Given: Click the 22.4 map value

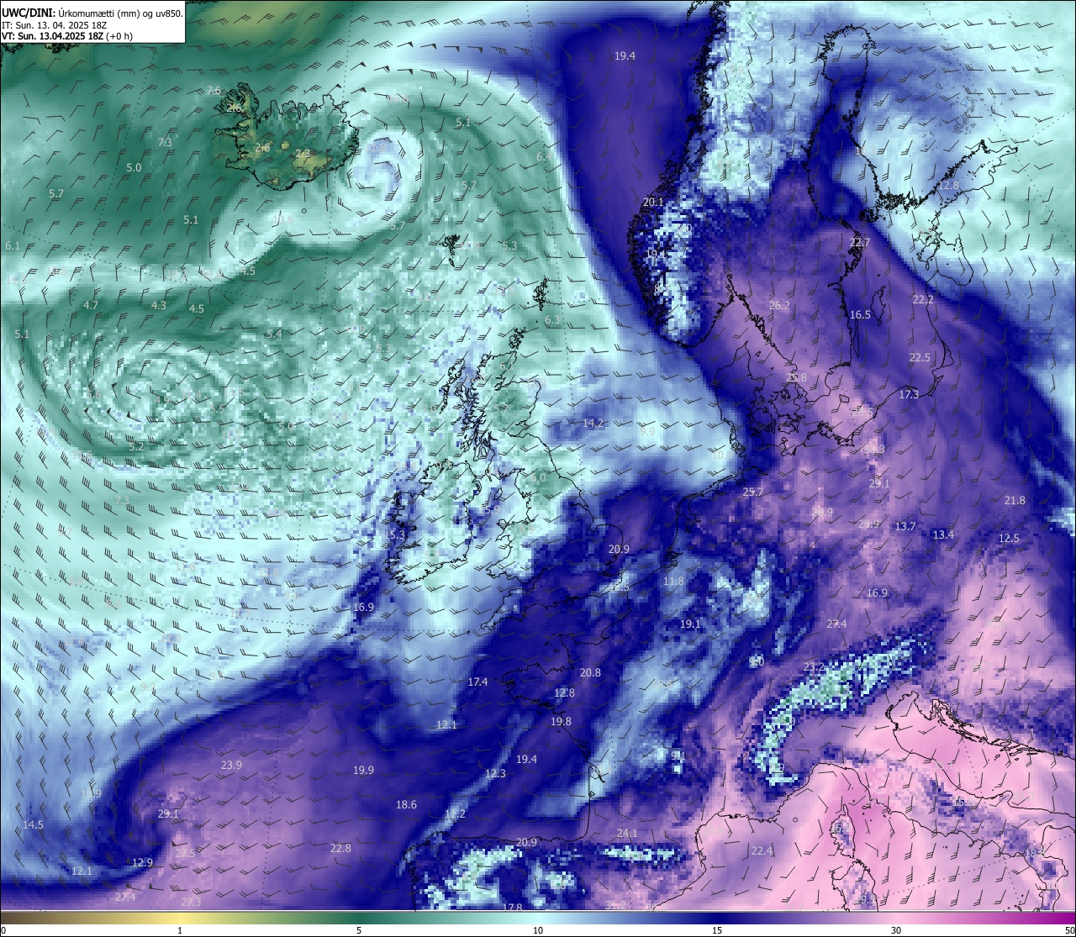Looking at the screenshot, I should [762, 851].
